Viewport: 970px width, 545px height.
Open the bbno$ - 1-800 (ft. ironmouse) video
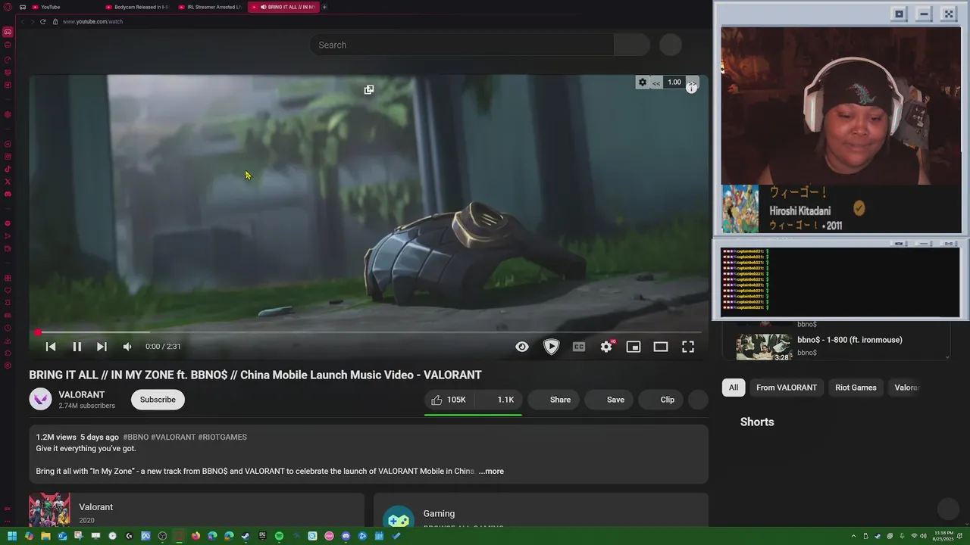[x=850, y=340]
